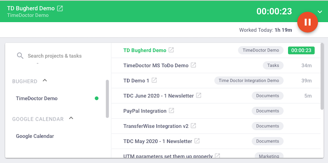Open external link icon for PayPal Integration
Image resolution: width=328 pixels, height=163 pixels.
click(x=171, y=110)
